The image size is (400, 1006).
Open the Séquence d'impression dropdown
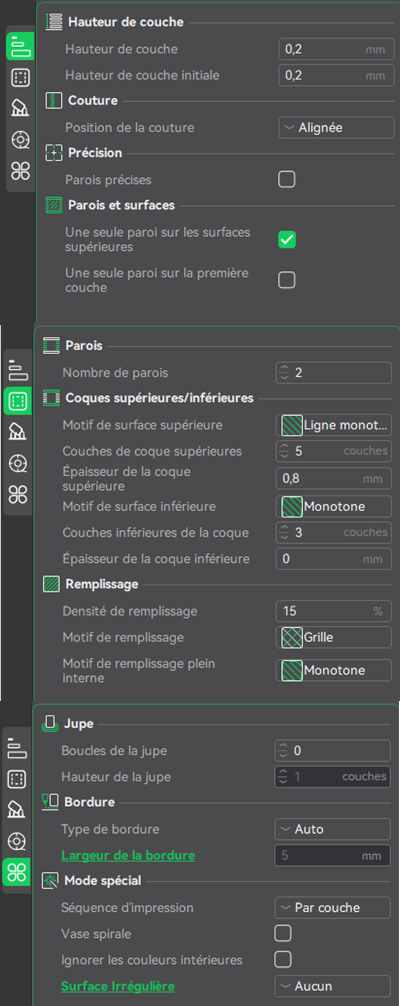(332, 907)
